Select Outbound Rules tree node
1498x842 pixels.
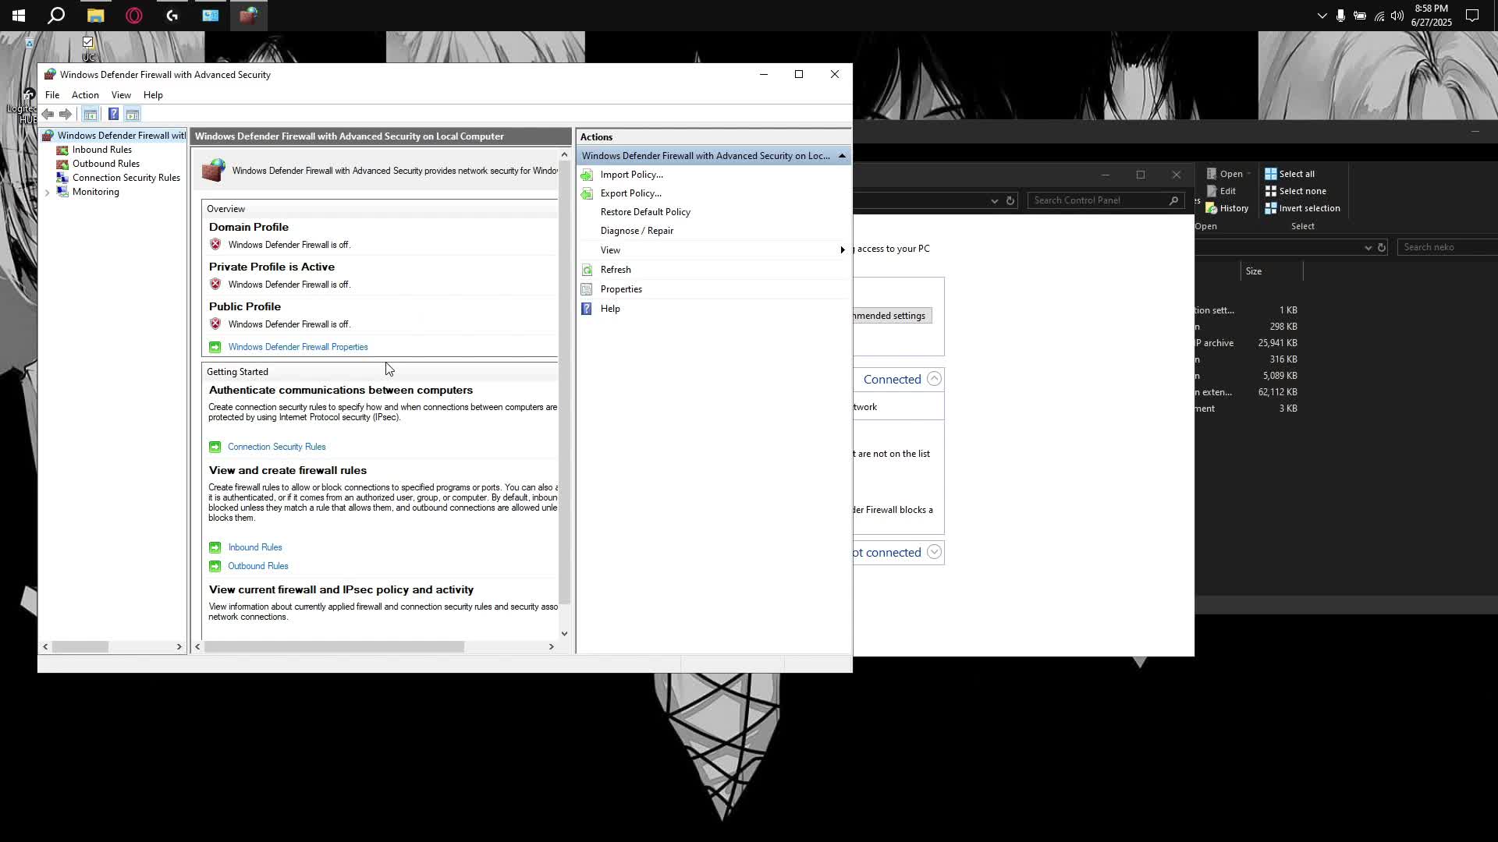(x=105, y=164)
